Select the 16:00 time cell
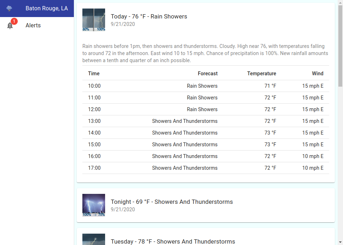The height and width of the screenshot is (245, 343). (x=94, y=156)
